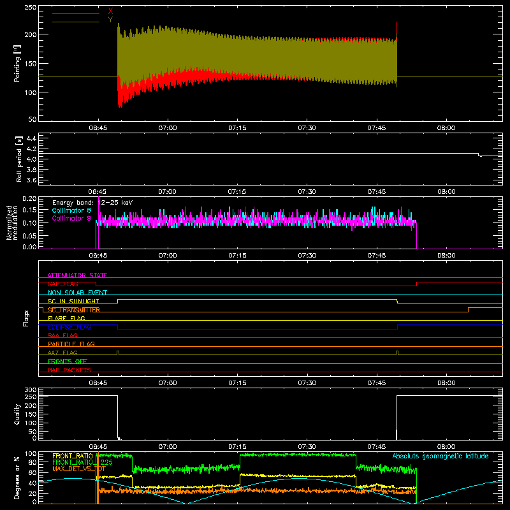
Task: Click the FLARE_FLAG label
Action: click(x=66, y=318)
